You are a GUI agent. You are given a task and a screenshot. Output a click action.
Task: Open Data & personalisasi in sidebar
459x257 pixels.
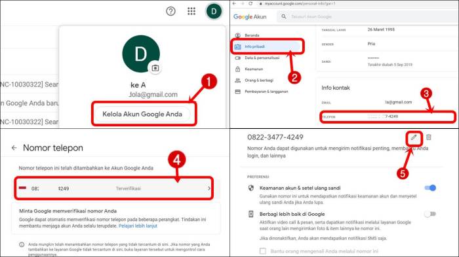click(x=262, y=58)
